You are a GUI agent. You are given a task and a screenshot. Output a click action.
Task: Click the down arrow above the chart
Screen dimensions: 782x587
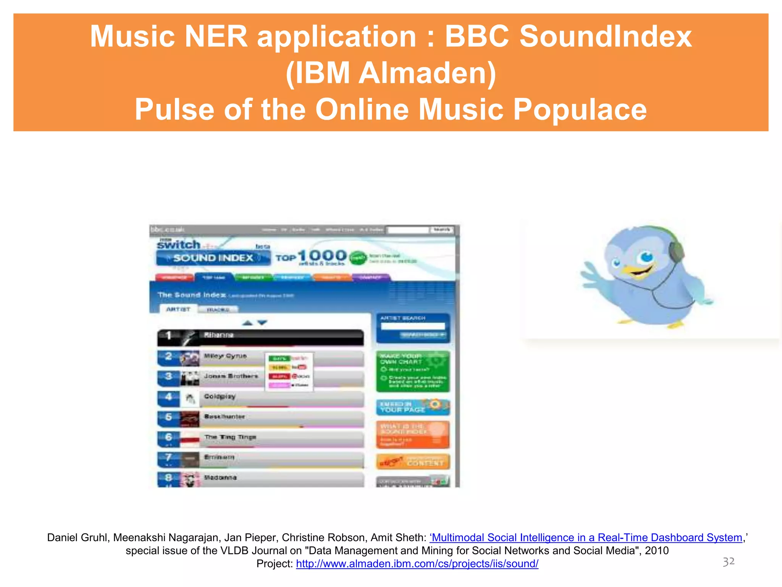click(262, 323)
